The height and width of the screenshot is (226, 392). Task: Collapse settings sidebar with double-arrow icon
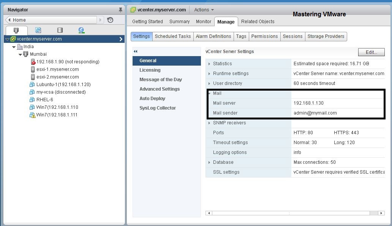(136, 52)
